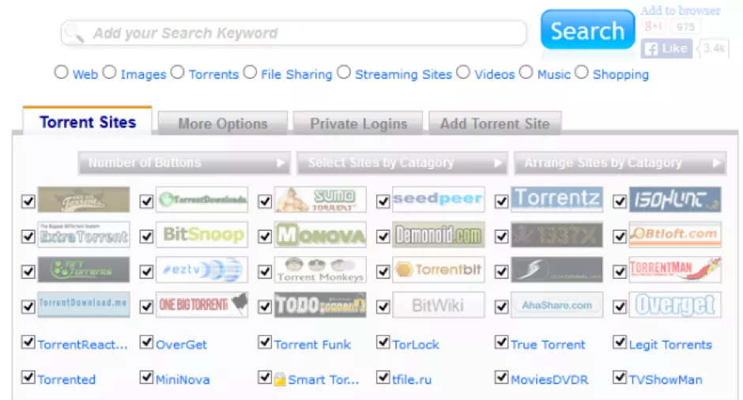Screen dimensions: 743x400
Task: Select the Streaming Sites radio button
Action: 344,73
